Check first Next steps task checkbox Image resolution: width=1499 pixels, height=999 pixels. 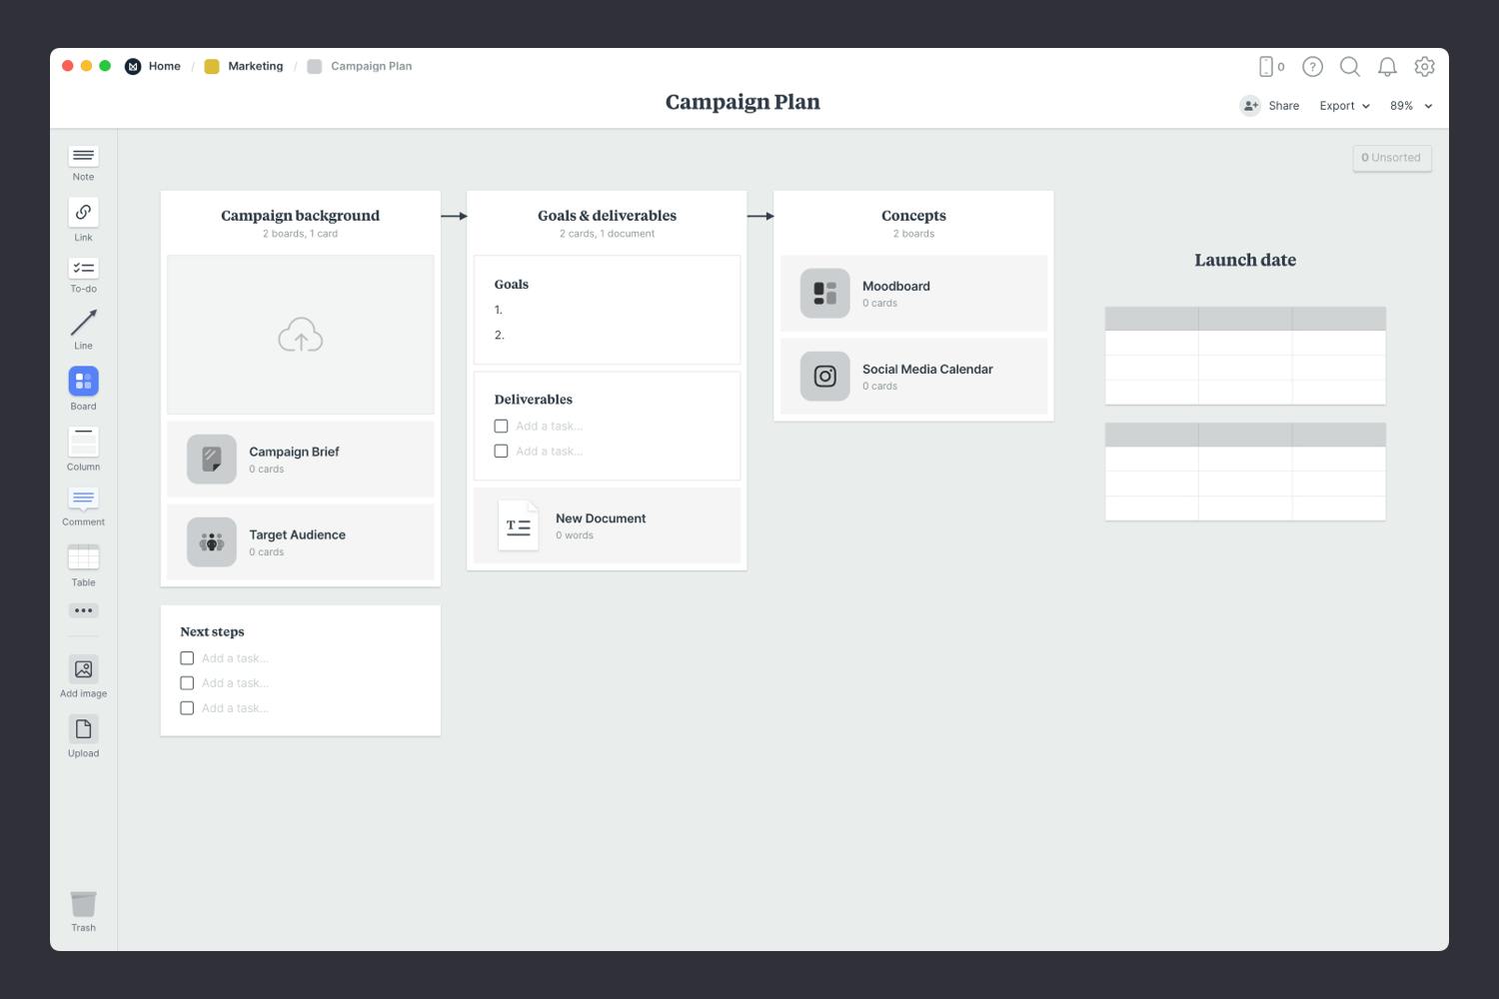(187, 658)
